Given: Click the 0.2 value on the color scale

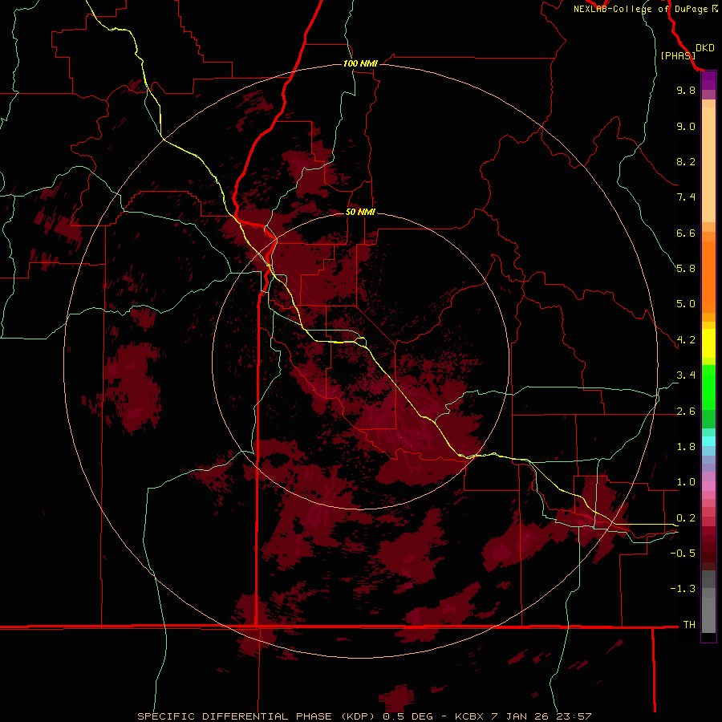Looking at the screenshot, I should [686, 518].
